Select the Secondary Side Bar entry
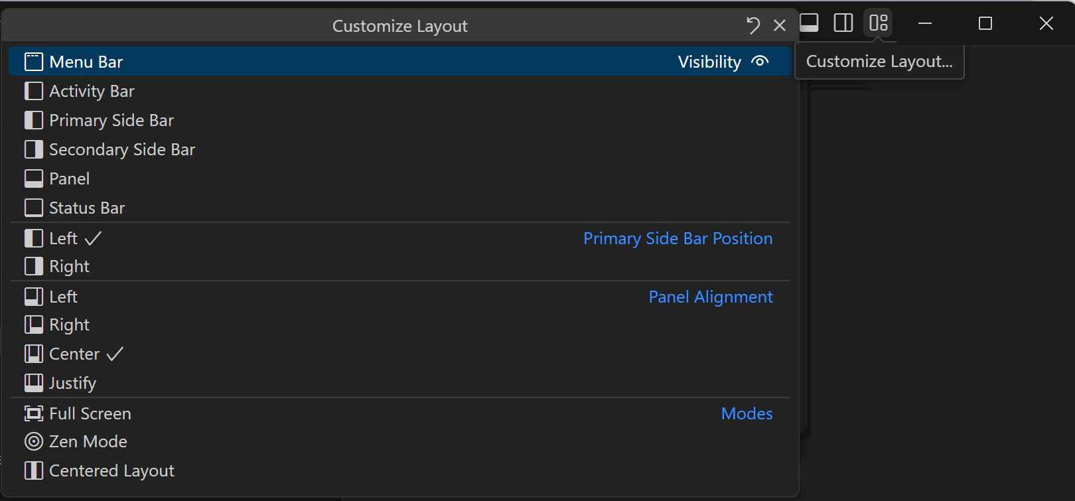The height and width of the screenshot is (501, 1075). (x=122, y=149)
